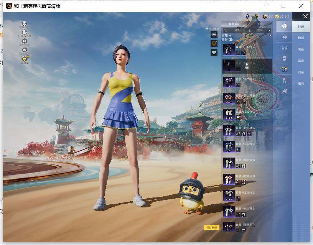Select the 套装-糖糖葫芦 outfit thumbnail
The image size is (313, 245).
229,179
